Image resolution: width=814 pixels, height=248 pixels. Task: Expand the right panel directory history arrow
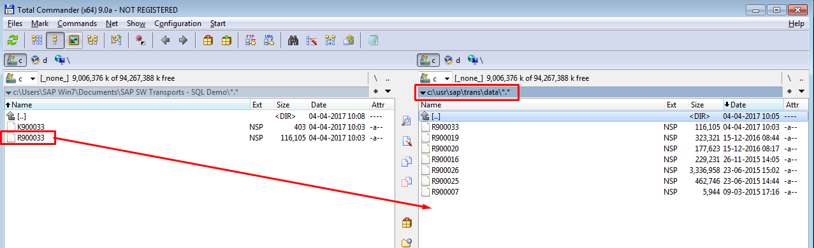(801, 92)
